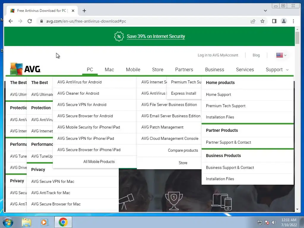The image size is (304, 228).
Task: Click the volume speaker tray icon
Action: [x=274, y=222]
